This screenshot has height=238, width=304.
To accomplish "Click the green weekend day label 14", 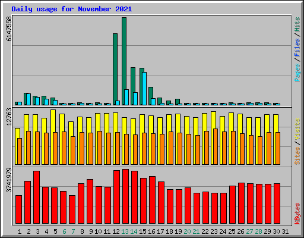I will click(x=134, y=231).
